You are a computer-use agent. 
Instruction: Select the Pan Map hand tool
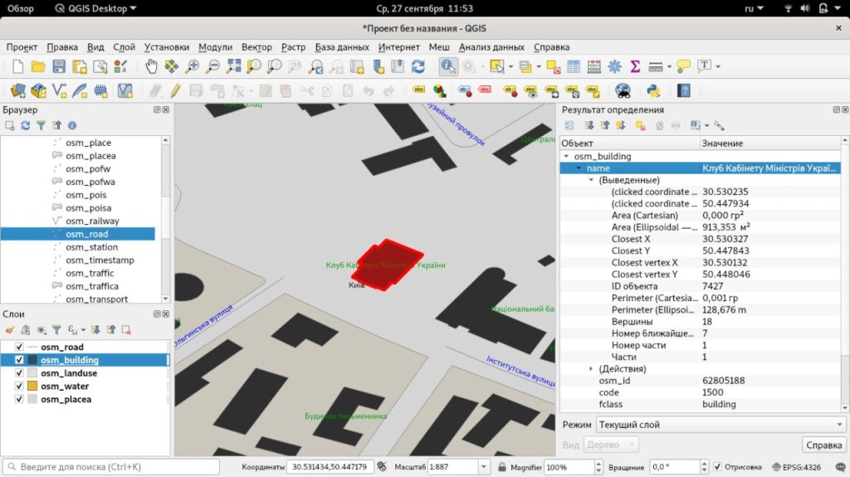coord(151,66)
